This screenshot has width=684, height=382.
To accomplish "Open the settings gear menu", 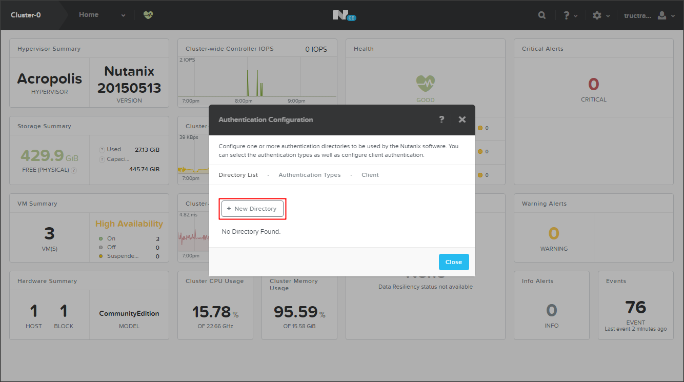I will [x=597, y=15].
